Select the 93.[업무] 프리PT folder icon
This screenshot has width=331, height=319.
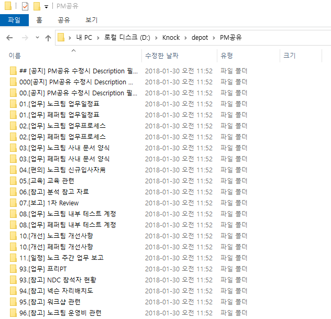(x=14, y=269)
